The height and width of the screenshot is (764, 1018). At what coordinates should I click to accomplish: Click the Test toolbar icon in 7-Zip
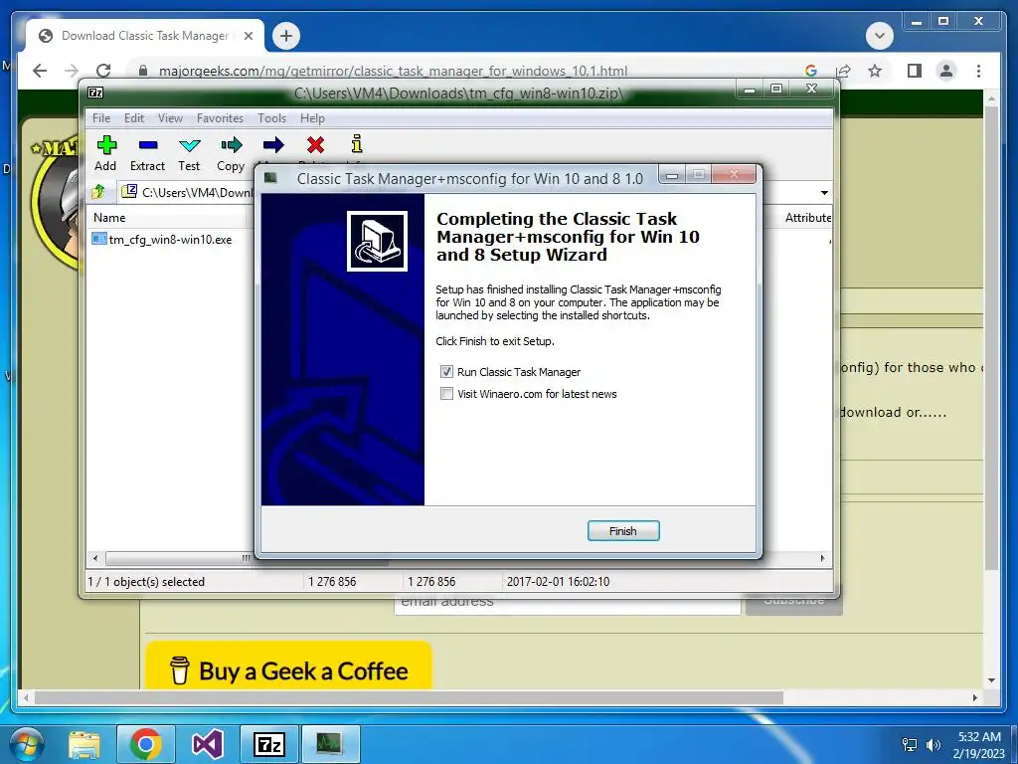(x=190, y=145)
